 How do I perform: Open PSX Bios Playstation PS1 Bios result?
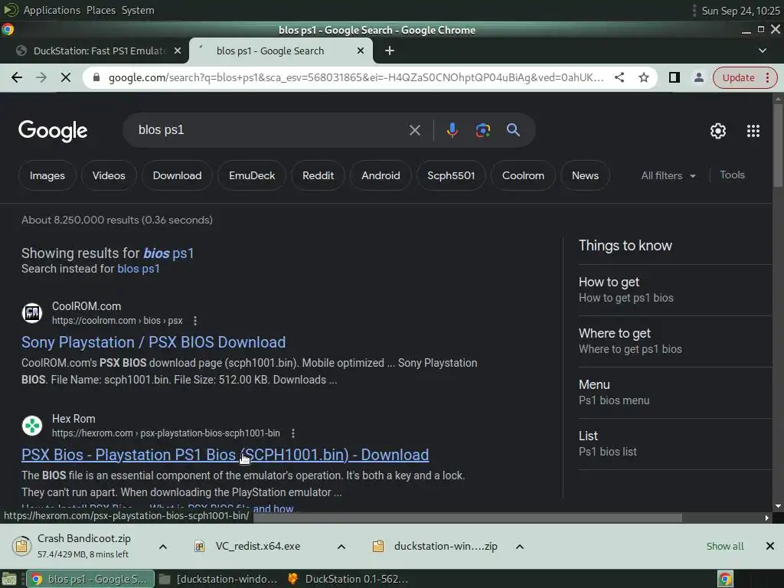point(225,455)
